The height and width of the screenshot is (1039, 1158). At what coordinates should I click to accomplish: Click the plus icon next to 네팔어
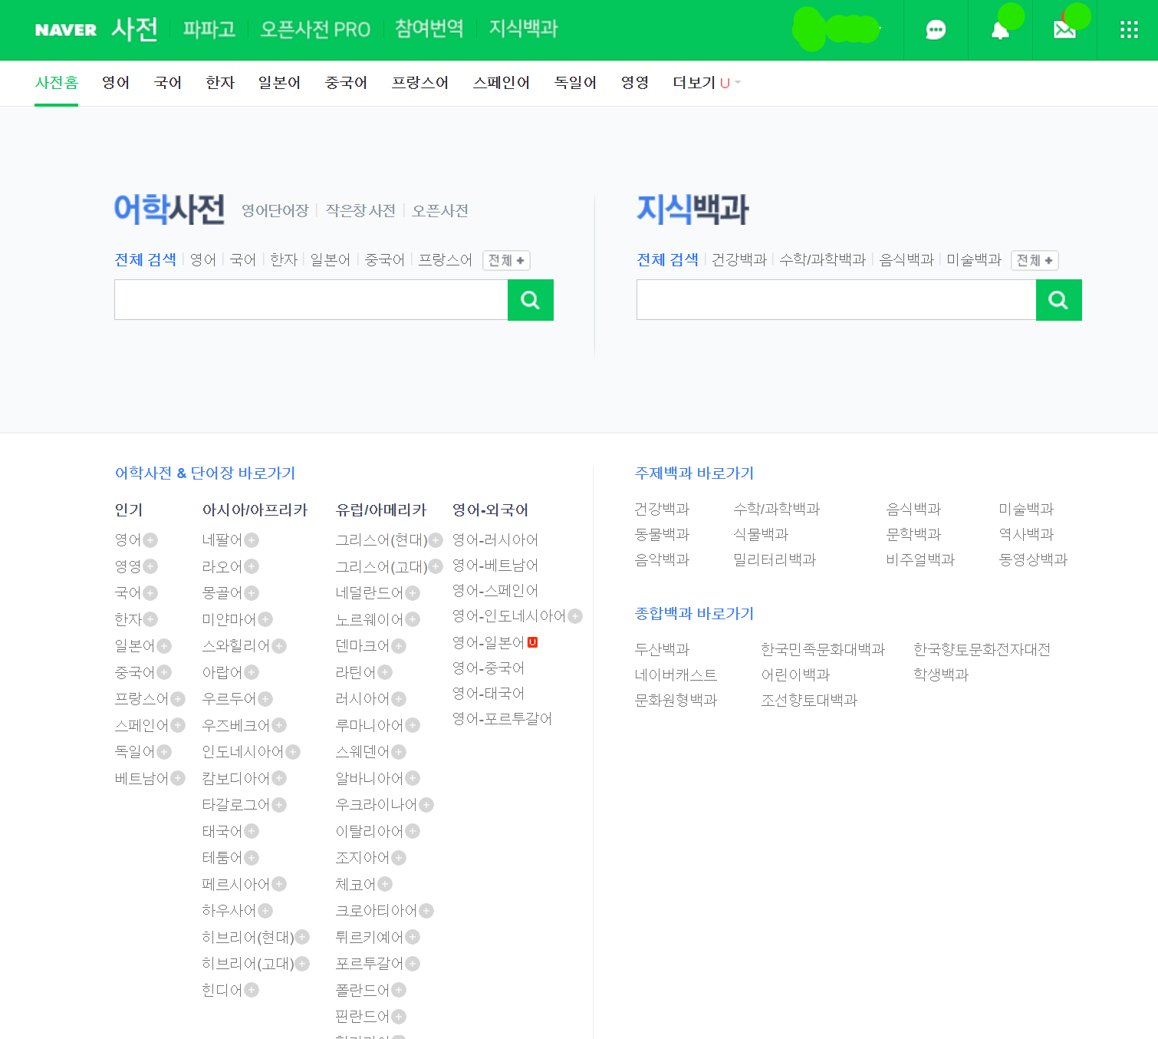point(252,540)
